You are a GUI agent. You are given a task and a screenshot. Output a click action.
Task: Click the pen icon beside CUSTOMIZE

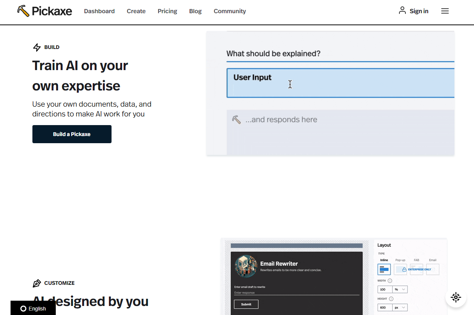tap(37, 283)
